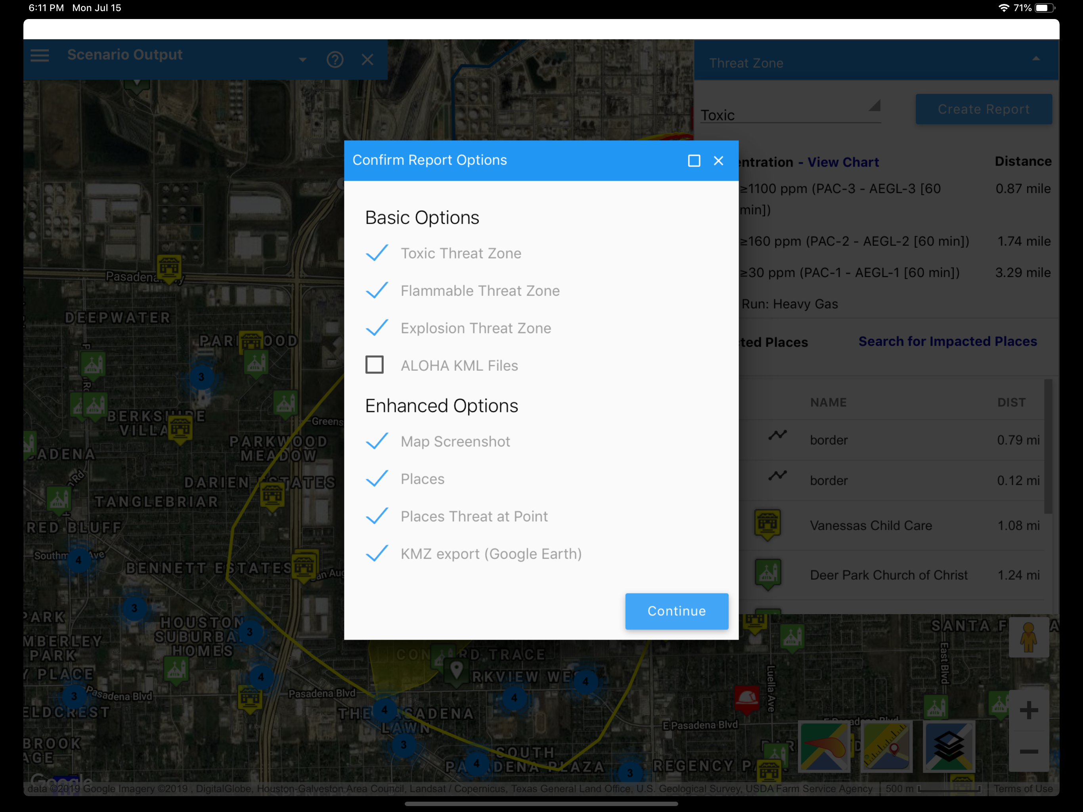Open the map layers tool
1083x812 pixels.
(948, 746)
